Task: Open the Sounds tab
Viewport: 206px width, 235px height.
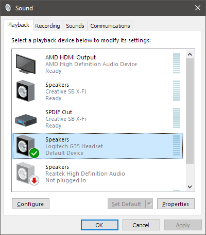Action: [75, 26]
